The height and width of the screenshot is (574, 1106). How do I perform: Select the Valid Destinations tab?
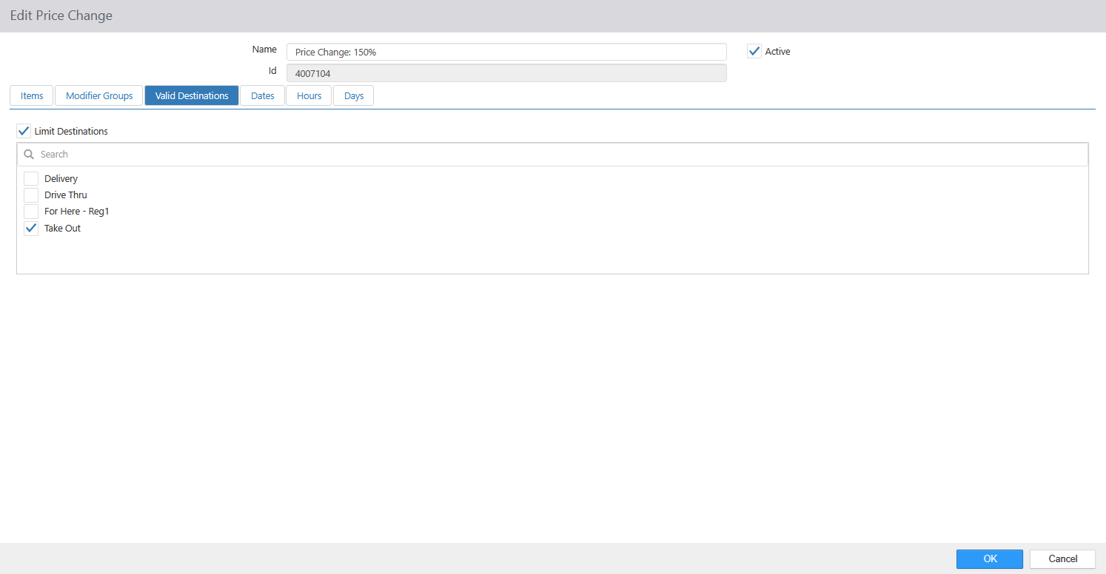click(x=192, y=96)
